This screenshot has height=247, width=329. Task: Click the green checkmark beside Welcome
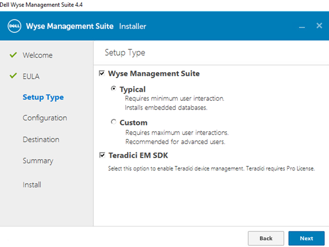click(13, 55)
